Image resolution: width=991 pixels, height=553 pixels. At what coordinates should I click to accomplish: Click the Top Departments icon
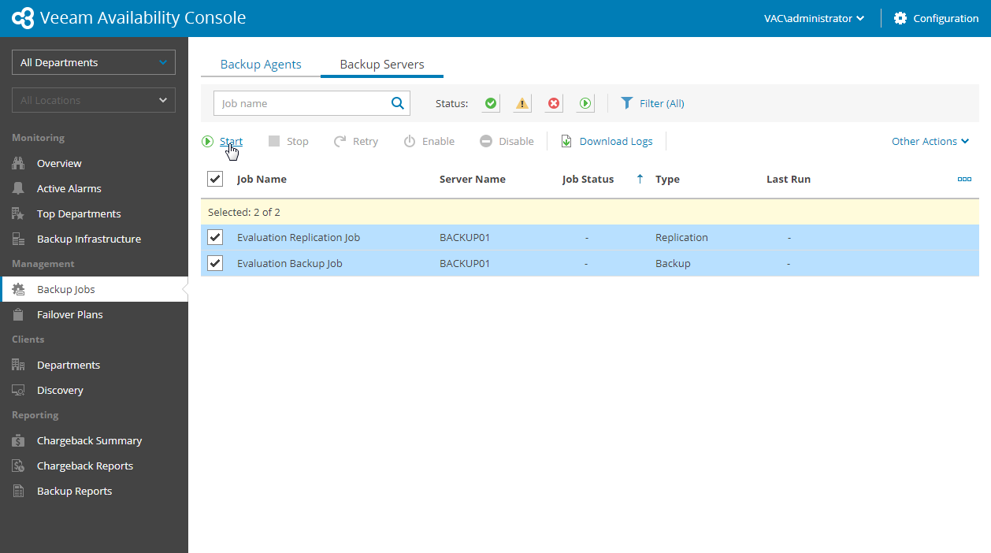(18, 213)
